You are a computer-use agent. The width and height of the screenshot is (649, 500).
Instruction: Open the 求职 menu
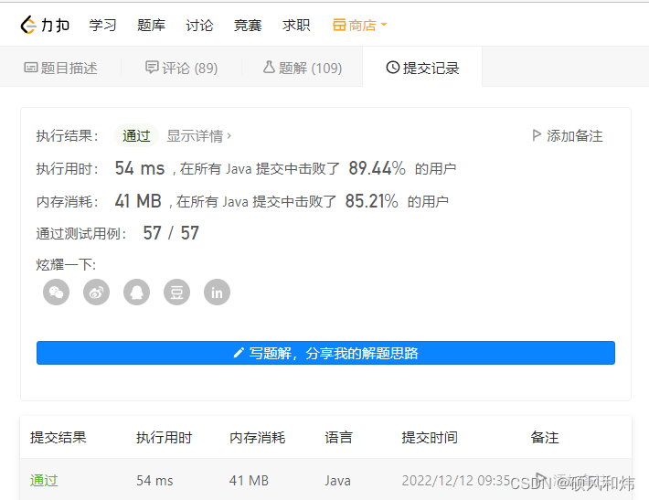pyautogui.click(x=296, y=26)
